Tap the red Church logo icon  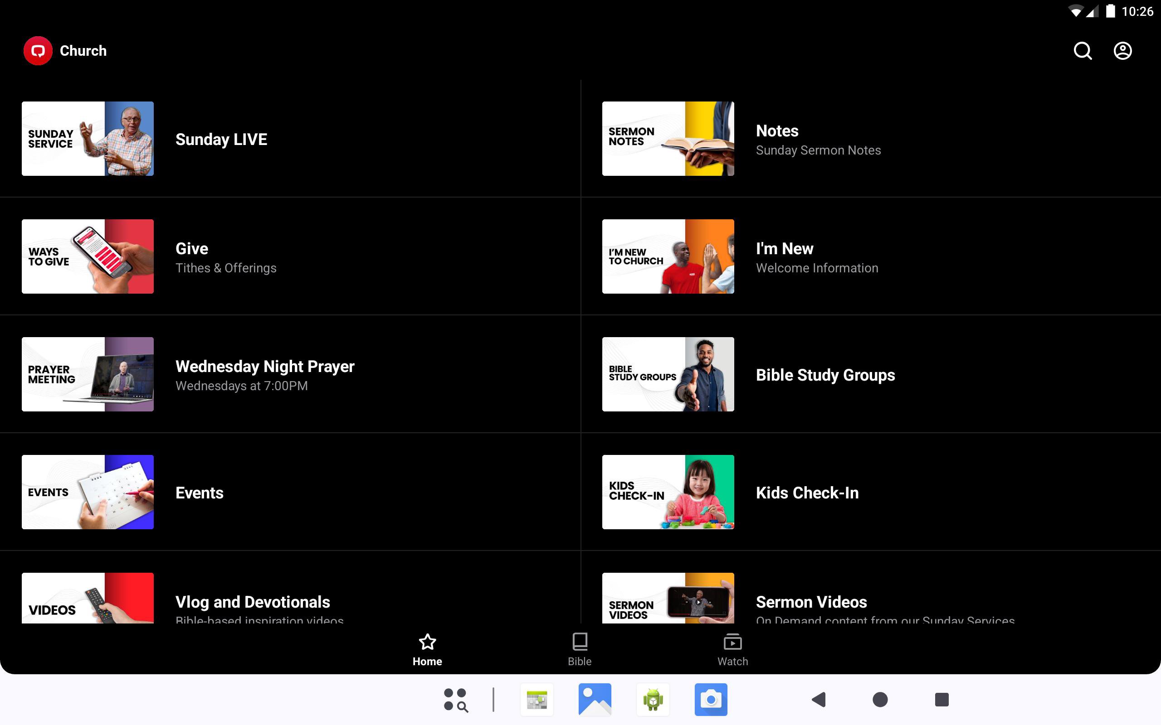pos(38,51)
